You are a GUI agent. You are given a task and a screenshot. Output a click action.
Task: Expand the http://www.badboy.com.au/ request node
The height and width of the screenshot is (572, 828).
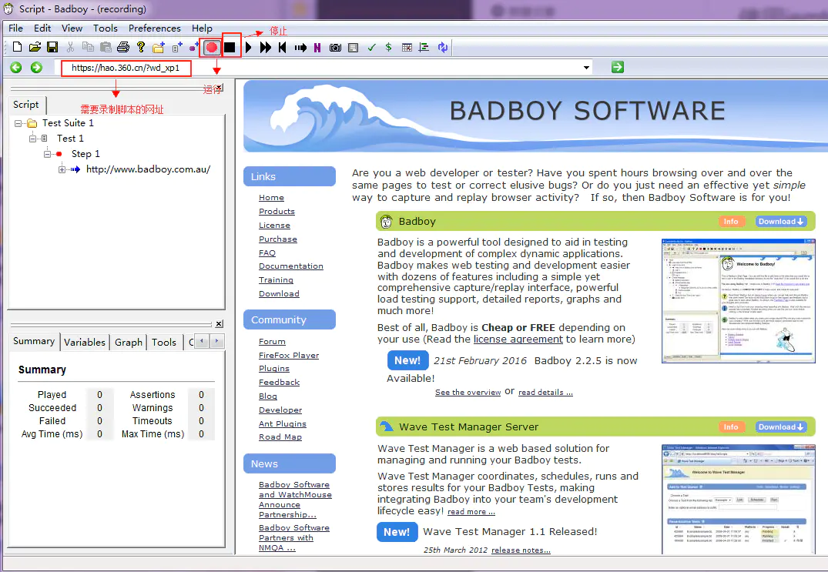(x=62, y=169)
